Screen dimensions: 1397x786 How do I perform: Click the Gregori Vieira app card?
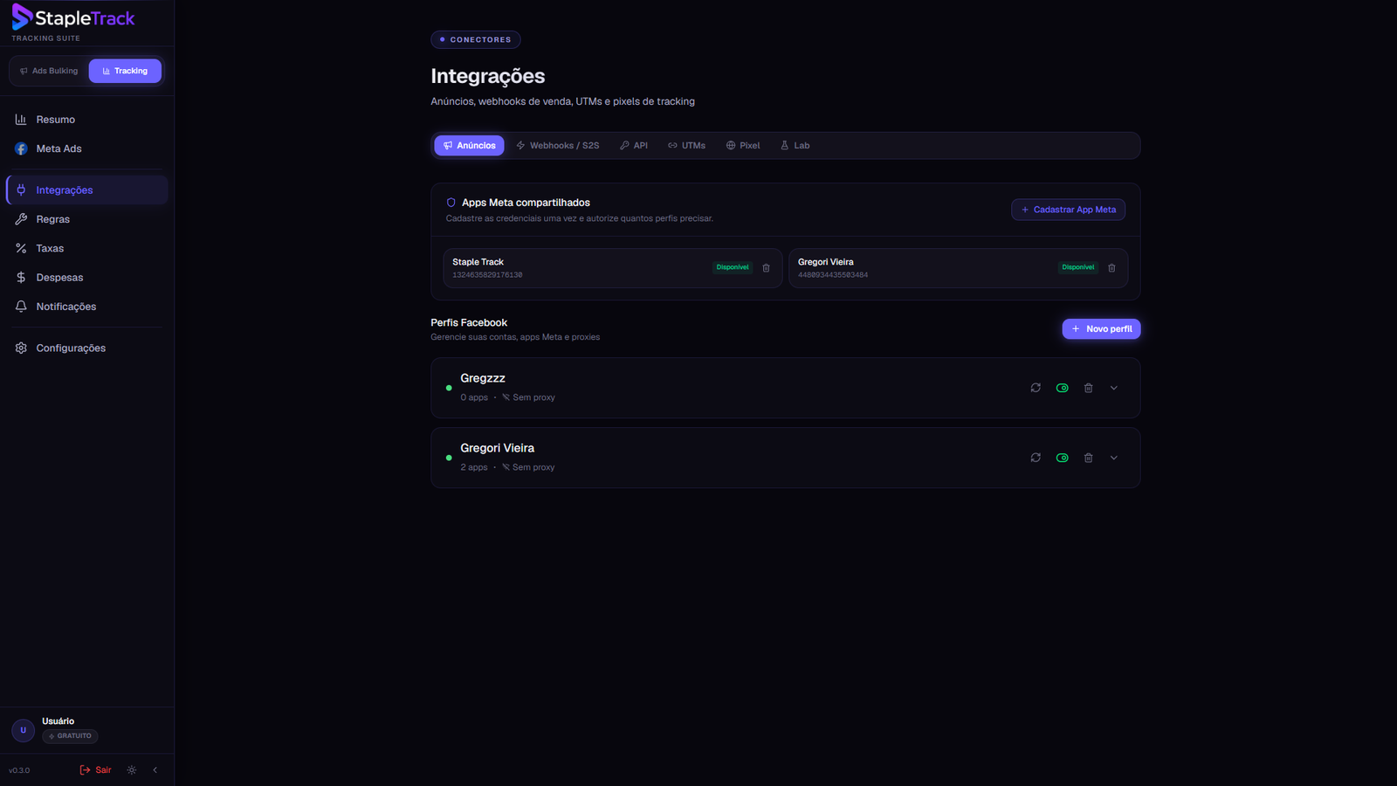(958, 268)
